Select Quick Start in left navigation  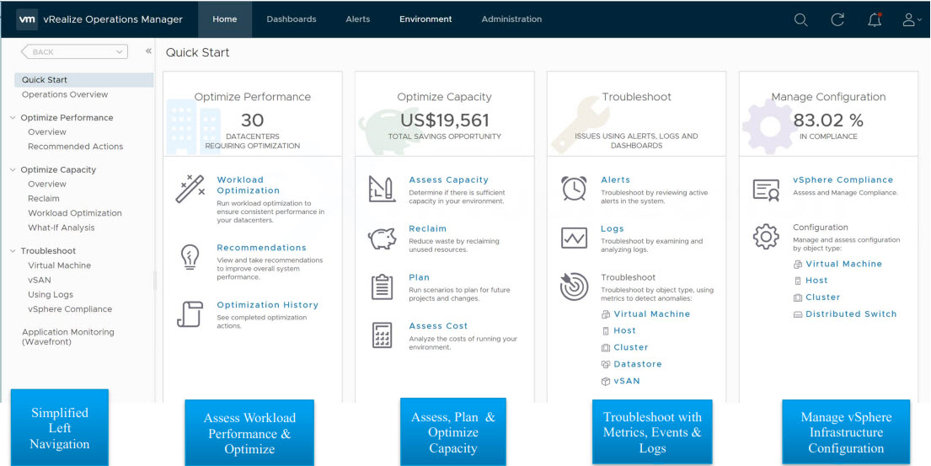click(83, 79)
